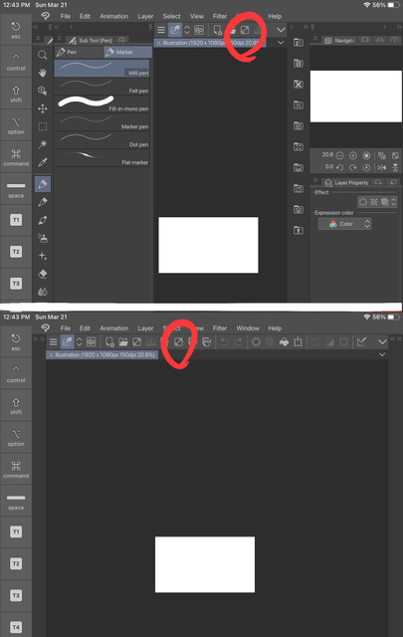
Task: Select the Auto select magic wand tool
Action: pos(42,144)
